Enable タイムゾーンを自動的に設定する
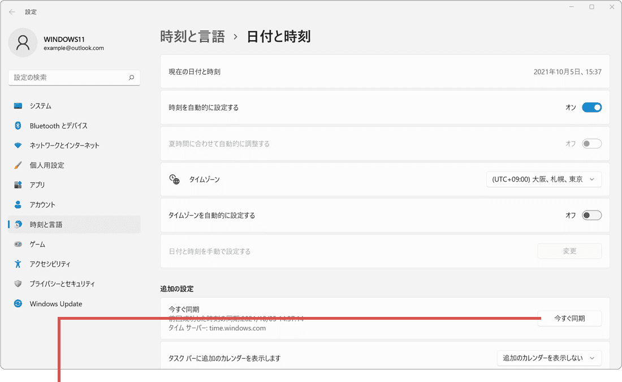This screenshot has height=382, width=622. 591,215
